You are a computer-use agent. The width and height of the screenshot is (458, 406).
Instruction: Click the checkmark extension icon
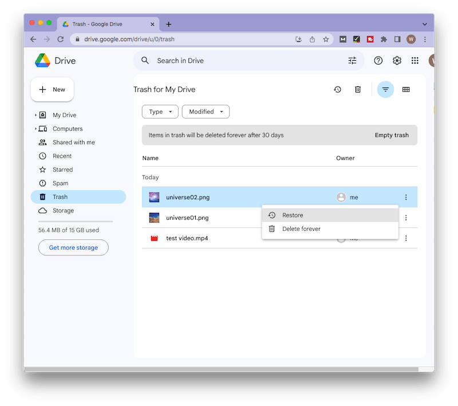click(x=356, y=39)
